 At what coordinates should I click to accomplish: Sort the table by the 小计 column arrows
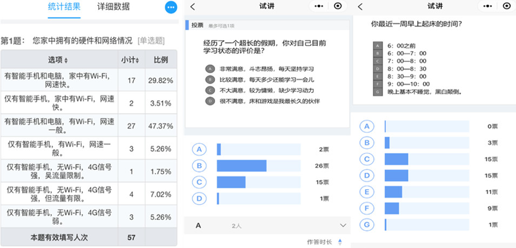pos(137,60)
